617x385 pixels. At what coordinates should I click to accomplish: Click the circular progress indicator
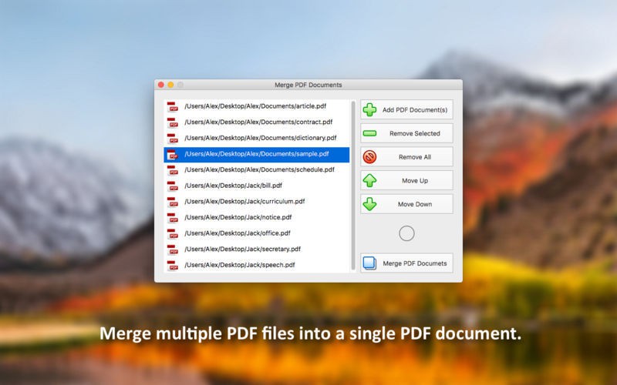[406, 233]
